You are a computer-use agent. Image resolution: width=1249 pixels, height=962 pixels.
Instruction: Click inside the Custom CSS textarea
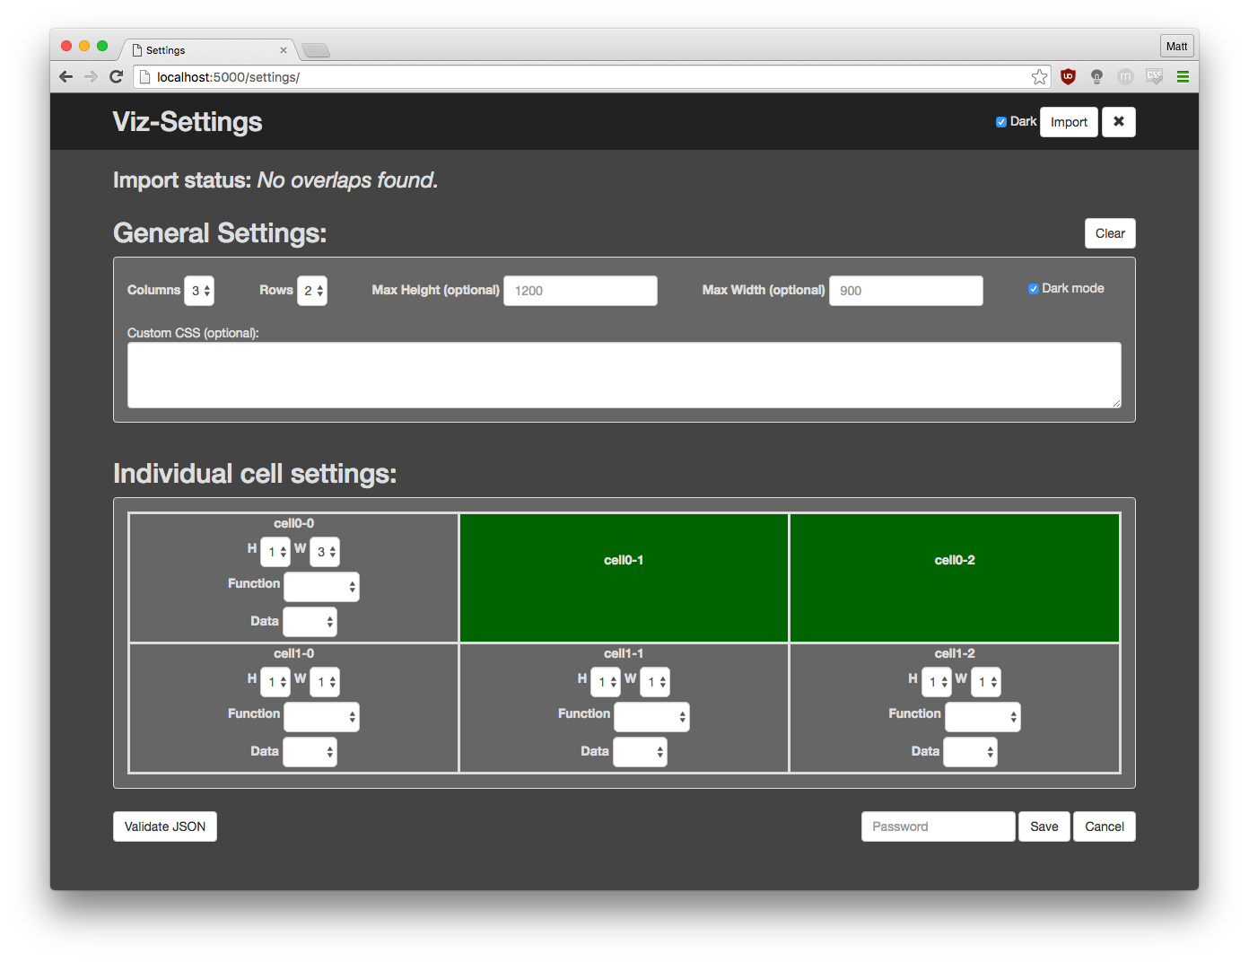(x=624, y=375)
